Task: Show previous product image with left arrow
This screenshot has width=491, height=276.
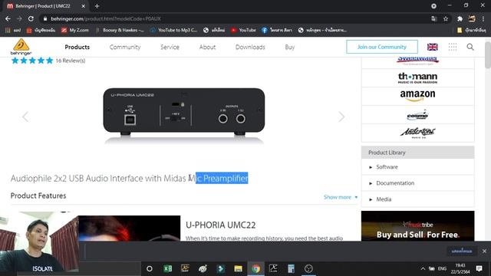Action: coord(25,117)
